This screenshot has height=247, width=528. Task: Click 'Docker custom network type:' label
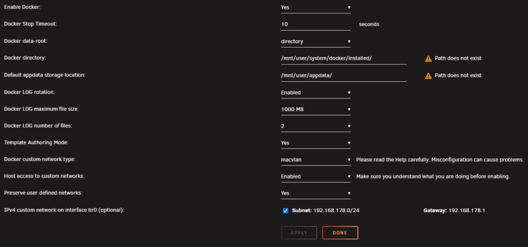coord(40,159)
